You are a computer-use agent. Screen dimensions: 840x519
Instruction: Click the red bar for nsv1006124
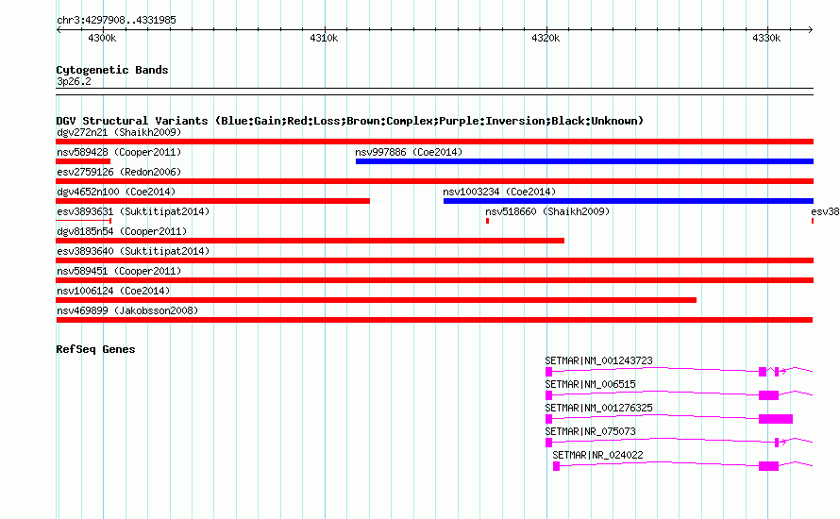[x=376, y=300]
